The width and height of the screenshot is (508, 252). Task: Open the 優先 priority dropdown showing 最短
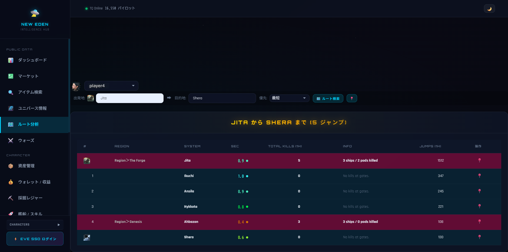point(289,98)
